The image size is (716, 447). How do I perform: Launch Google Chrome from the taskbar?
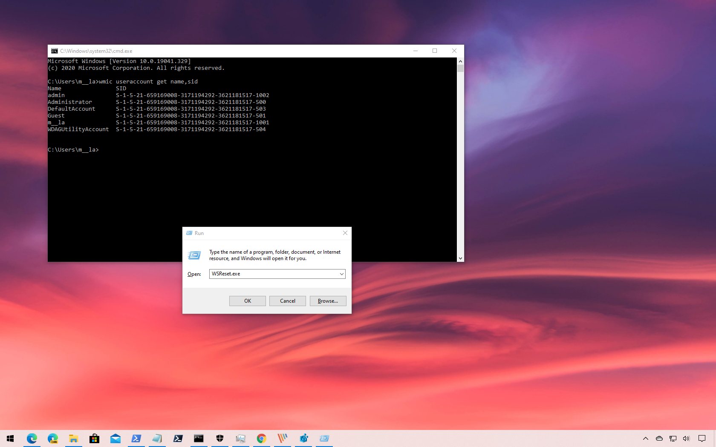[261, 438]
